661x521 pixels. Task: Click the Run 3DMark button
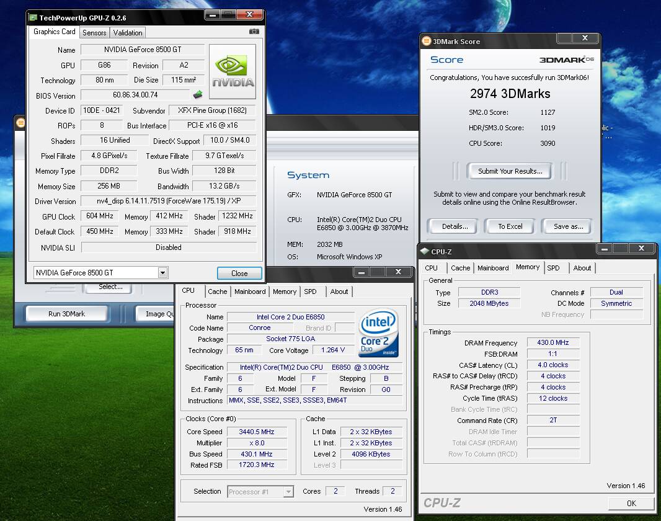[x=66, y=314]
